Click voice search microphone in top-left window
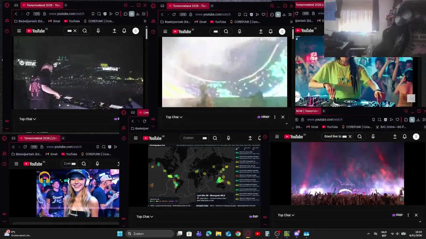Image resolution: width=426 pixels, height=239 pixels. [x=98, y=31]
